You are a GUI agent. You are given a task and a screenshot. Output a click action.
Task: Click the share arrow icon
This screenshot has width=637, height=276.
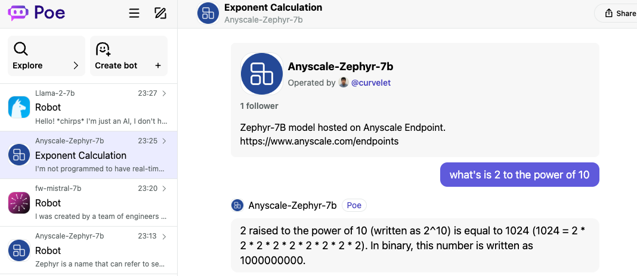pos(608,13)
